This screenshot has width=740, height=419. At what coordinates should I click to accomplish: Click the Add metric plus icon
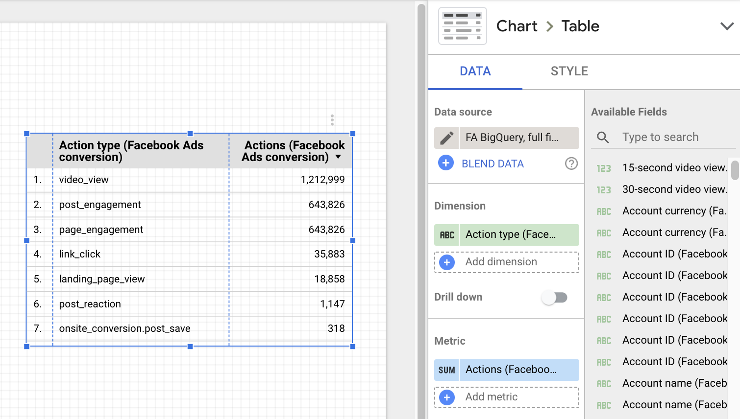pyautogui.click(x=446, y=397)
